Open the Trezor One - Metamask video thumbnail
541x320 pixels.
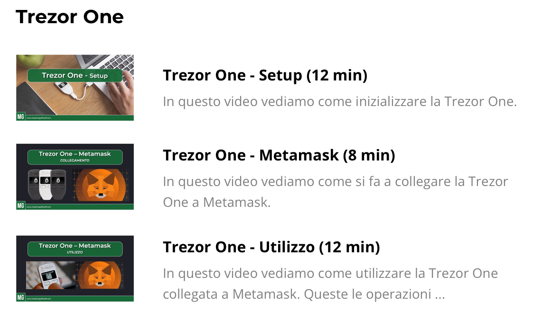point(75,177)
